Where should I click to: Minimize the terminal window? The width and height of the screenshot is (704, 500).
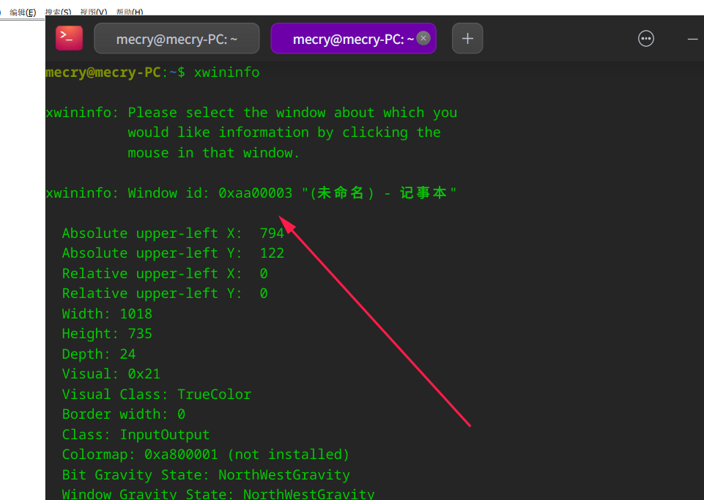click(x=692, y=39)
